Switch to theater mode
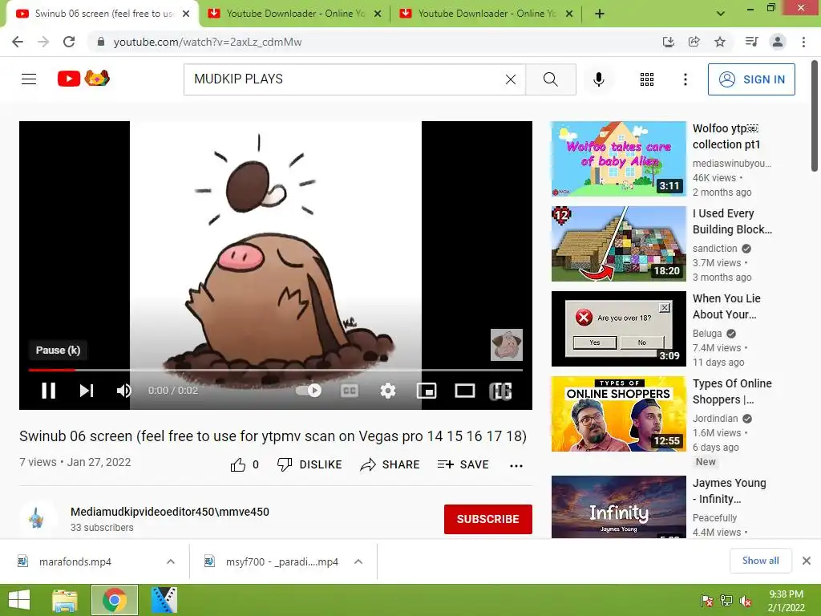Viewport: 821px width, 616px height. click(x=464, y=391)
